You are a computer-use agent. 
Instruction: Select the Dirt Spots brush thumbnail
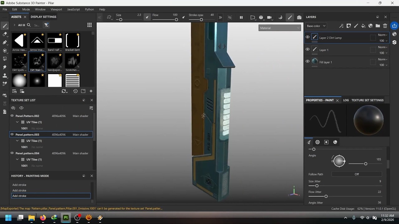point(19,62)
